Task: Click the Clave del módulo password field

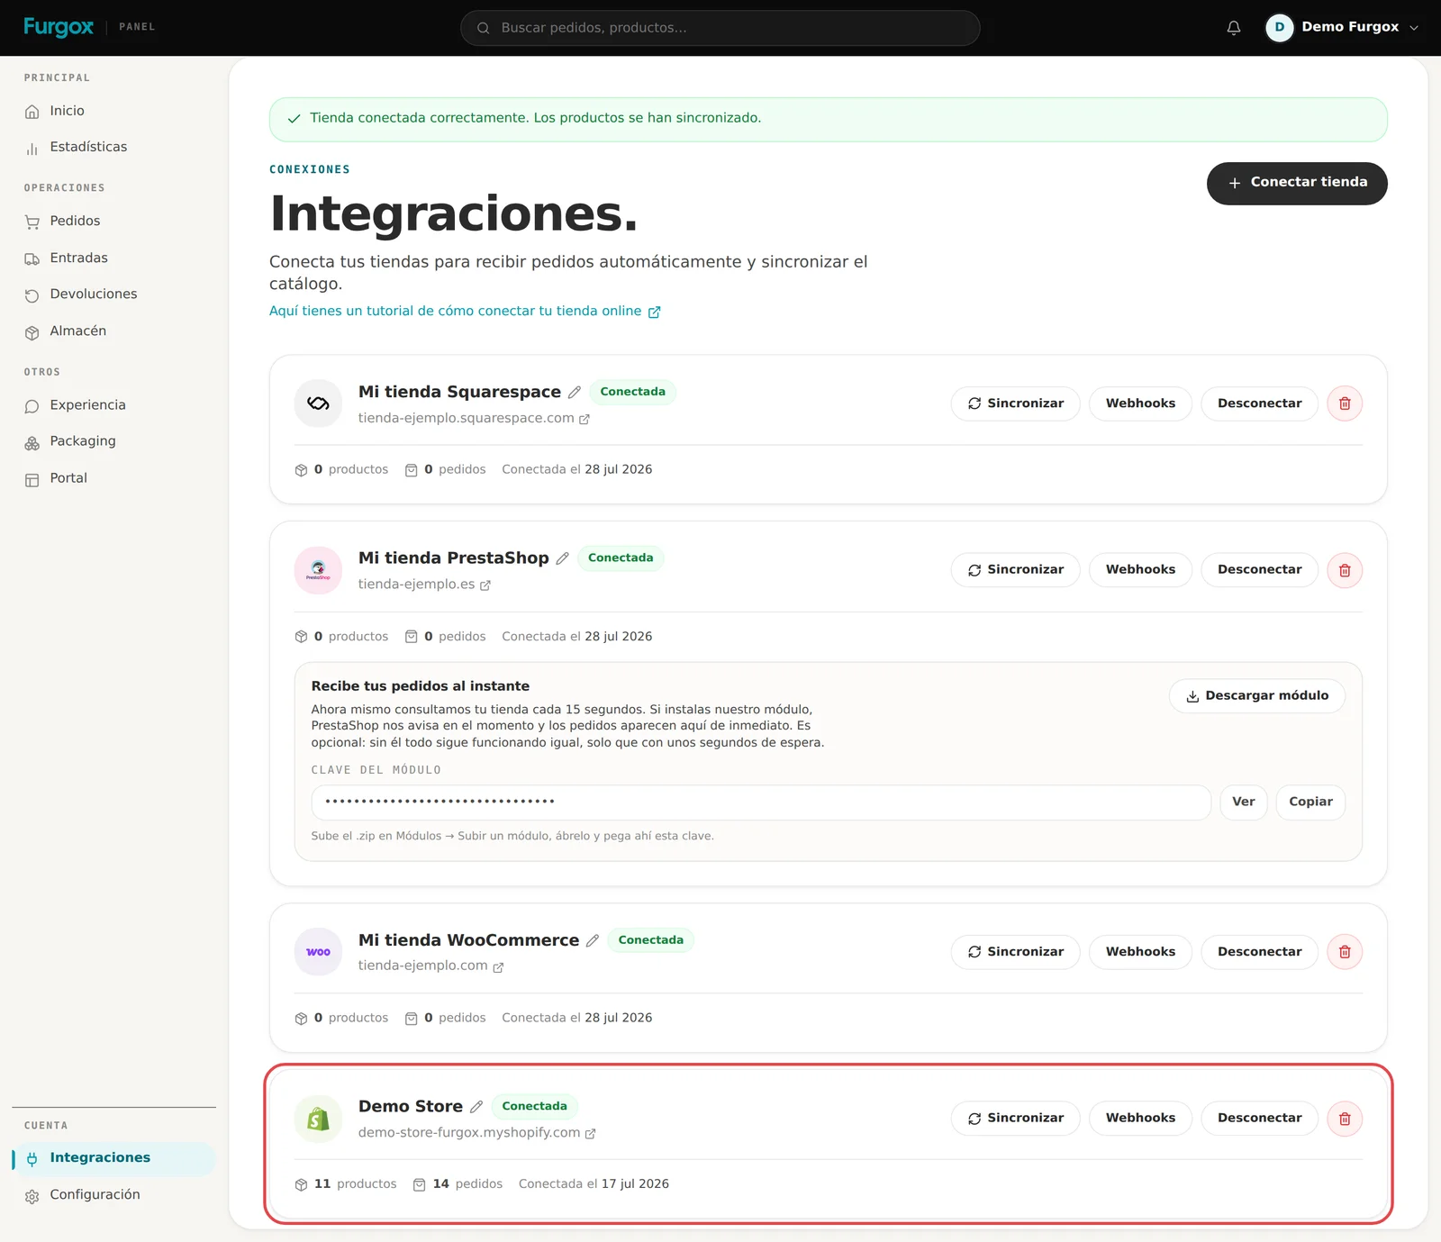Action: (x=761, y=802)
